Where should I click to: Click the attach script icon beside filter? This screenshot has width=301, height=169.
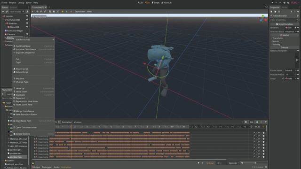click(x=27, y=12)
